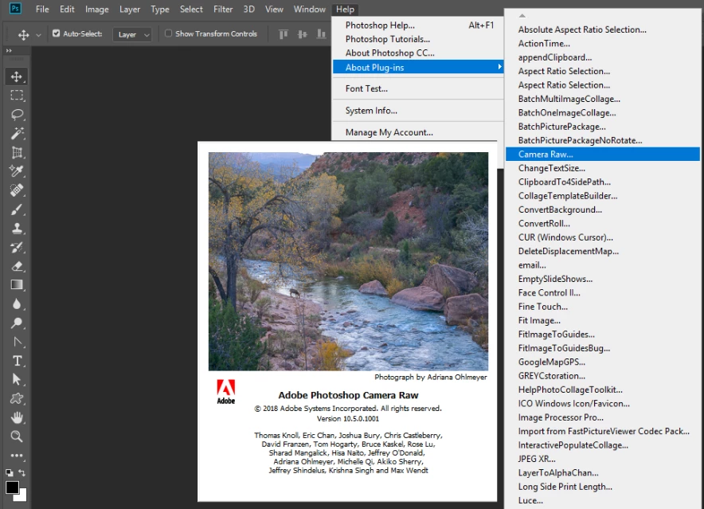This screenshot has width=704, height=509.
Task: Open the Window menu
Action: click(309, 9)
